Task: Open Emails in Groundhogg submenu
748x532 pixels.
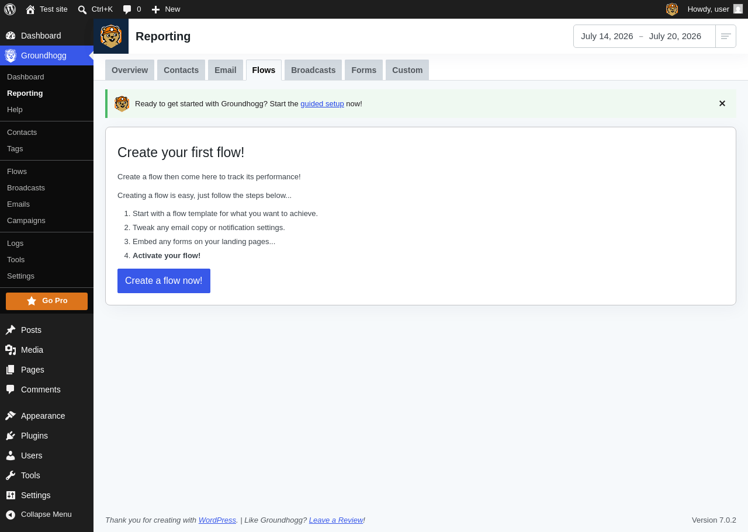Action: tap(47, 204)
